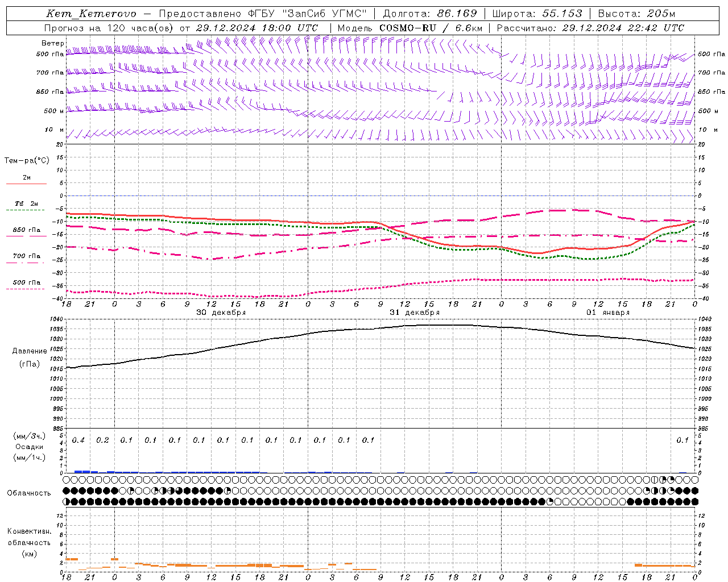
Task: Click the Осадки precipitation label
Action: coord(30,447)
